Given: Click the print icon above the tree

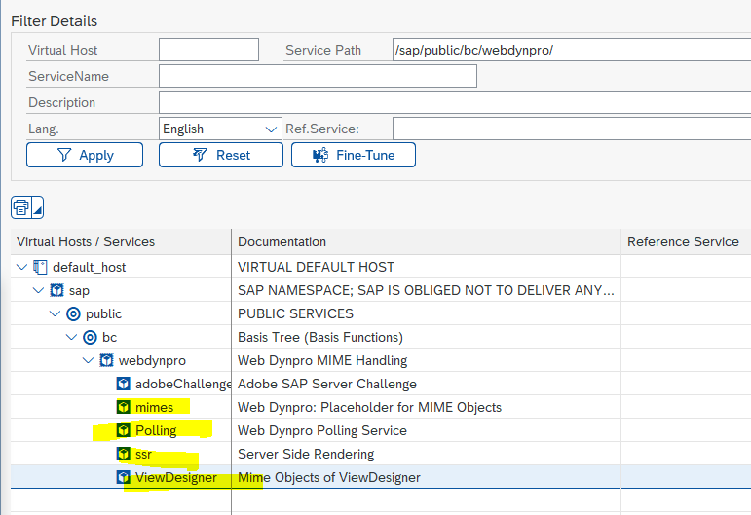Looking at the screenshot, I should click(x=21, y=207).
